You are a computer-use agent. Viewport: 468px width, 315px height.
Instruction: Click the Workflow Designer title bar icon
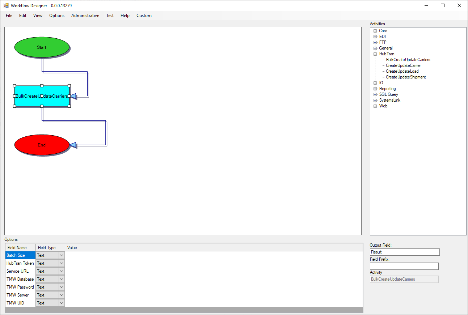[x=6, y=6]
